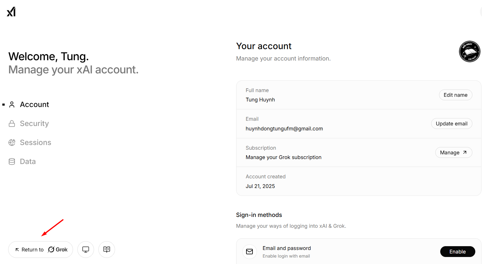Click the Data database icon
482x264 pixels.
point(12,161)
